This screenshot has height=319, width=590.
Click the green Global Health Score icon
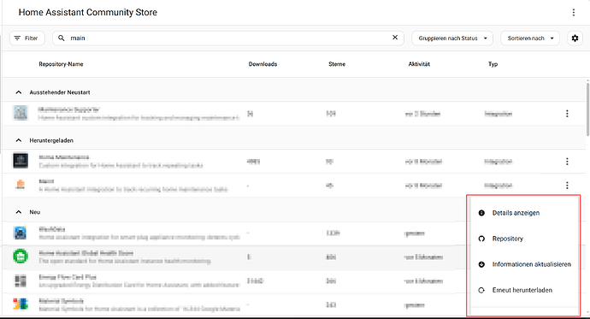tap(21, 257)
